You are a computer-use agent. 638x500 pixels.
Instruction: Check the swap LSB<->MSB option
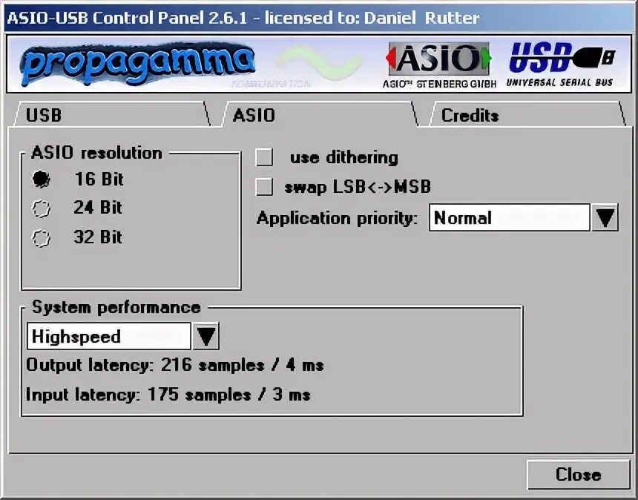264,186
